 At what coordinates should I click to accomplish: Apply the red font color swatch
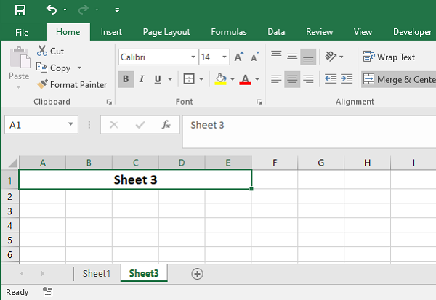(245, 79)
